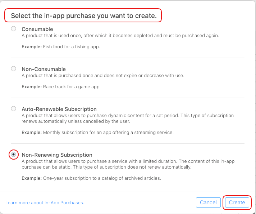Click the Auto-Renewable Subscription heading label
Viewport: 256px width, 214px height.
[59, 109]
